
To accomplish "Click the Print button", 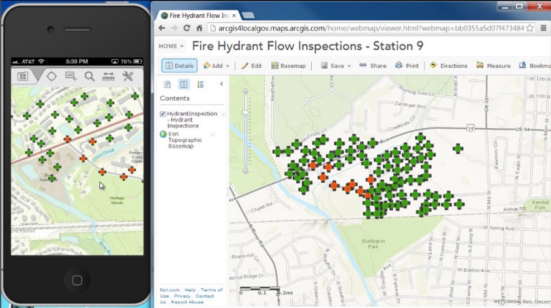I will [407, 66].
